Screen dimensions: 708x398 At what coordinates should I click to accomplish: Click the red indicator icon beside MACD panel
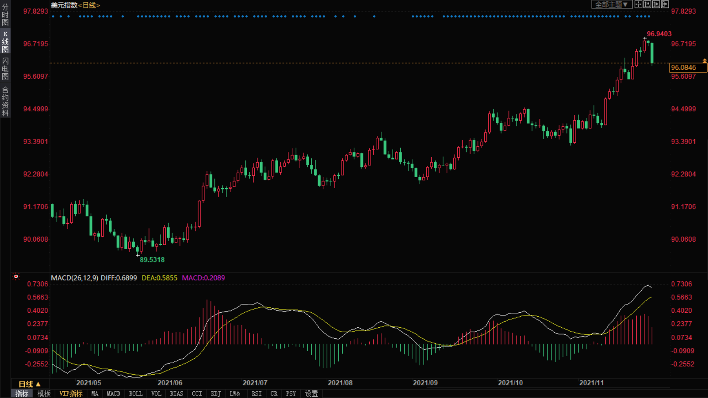pyautogui.click(x=16, y=277)
